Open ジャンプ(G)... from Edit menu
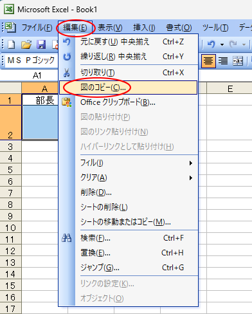 (x=128, y=268)
